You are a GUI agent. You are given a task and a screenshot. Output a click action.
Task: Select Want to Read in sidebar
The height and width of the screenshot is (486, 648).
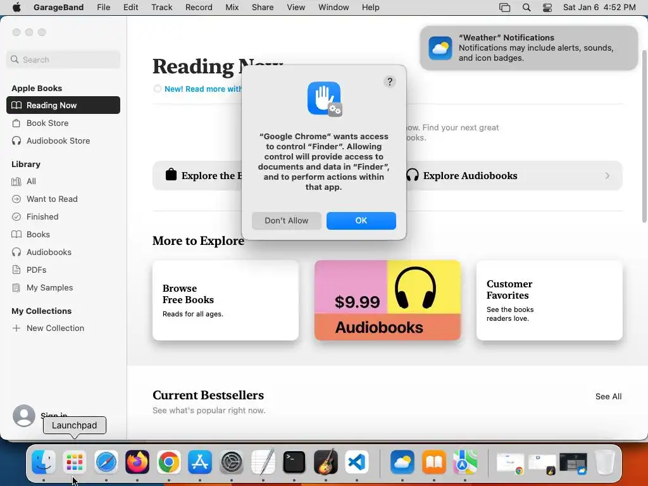coord(63,199)
